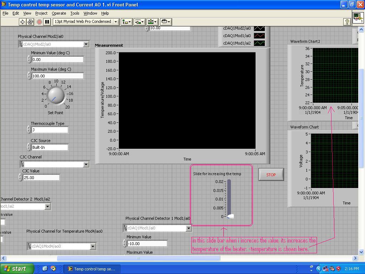The width and height of the screenshot is (365, 274).
Task: Click the horizontal scrollbar right arrow
Action: pos(355,258)
